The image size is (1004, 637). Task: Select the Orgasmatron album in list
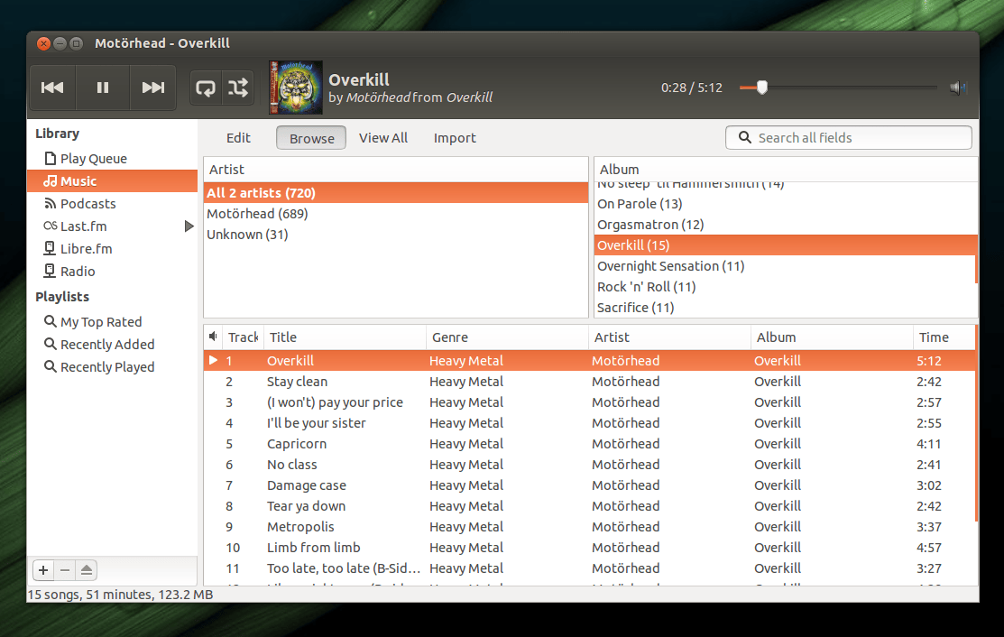coord(650,225)
